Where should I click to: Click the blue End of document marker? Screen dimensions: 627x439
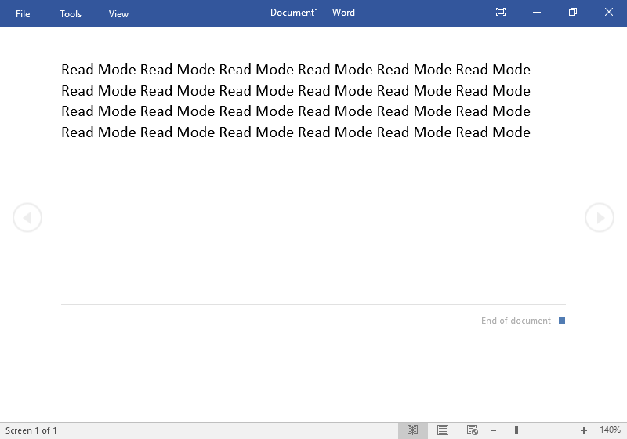pos(562,321)
